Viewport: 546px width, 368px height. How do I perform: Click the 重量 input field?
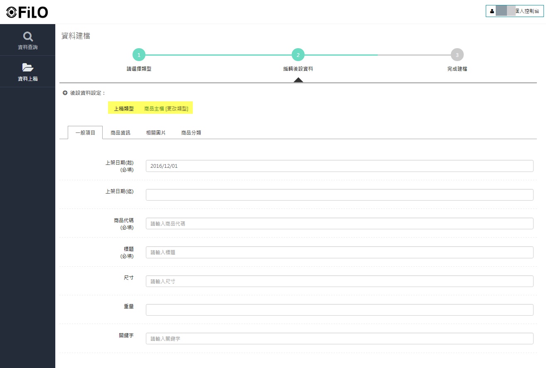tap(339, 310)
